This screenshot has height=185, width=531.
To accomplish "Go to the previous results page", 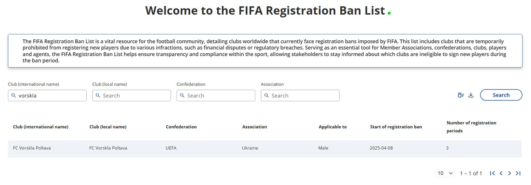I will click(x=501, y=173).
